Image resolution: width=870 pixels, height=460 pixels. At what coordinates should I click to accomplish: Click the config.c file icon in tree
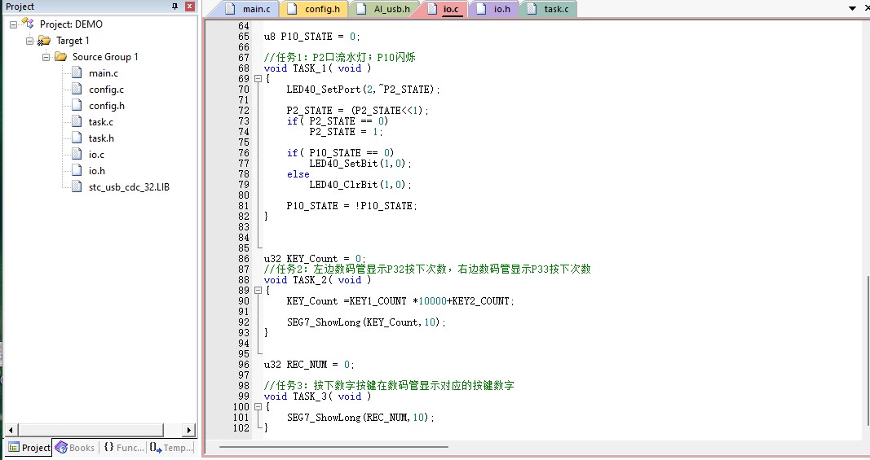(77, 89)
